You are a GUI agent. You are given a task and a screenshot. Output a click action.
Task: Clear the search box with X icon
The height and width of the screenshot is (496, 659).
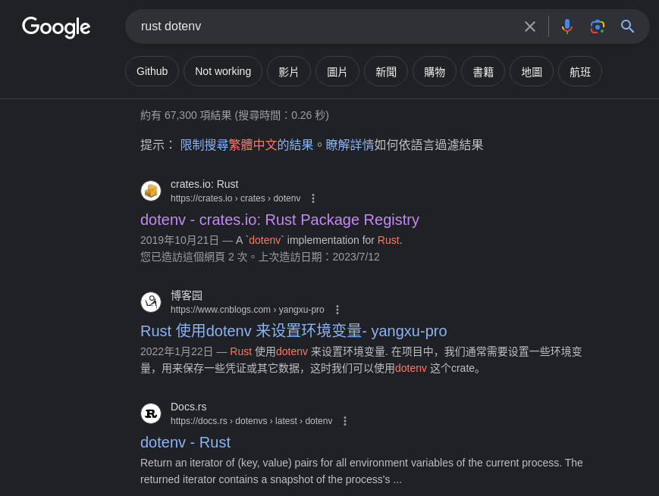click(529, 27)
